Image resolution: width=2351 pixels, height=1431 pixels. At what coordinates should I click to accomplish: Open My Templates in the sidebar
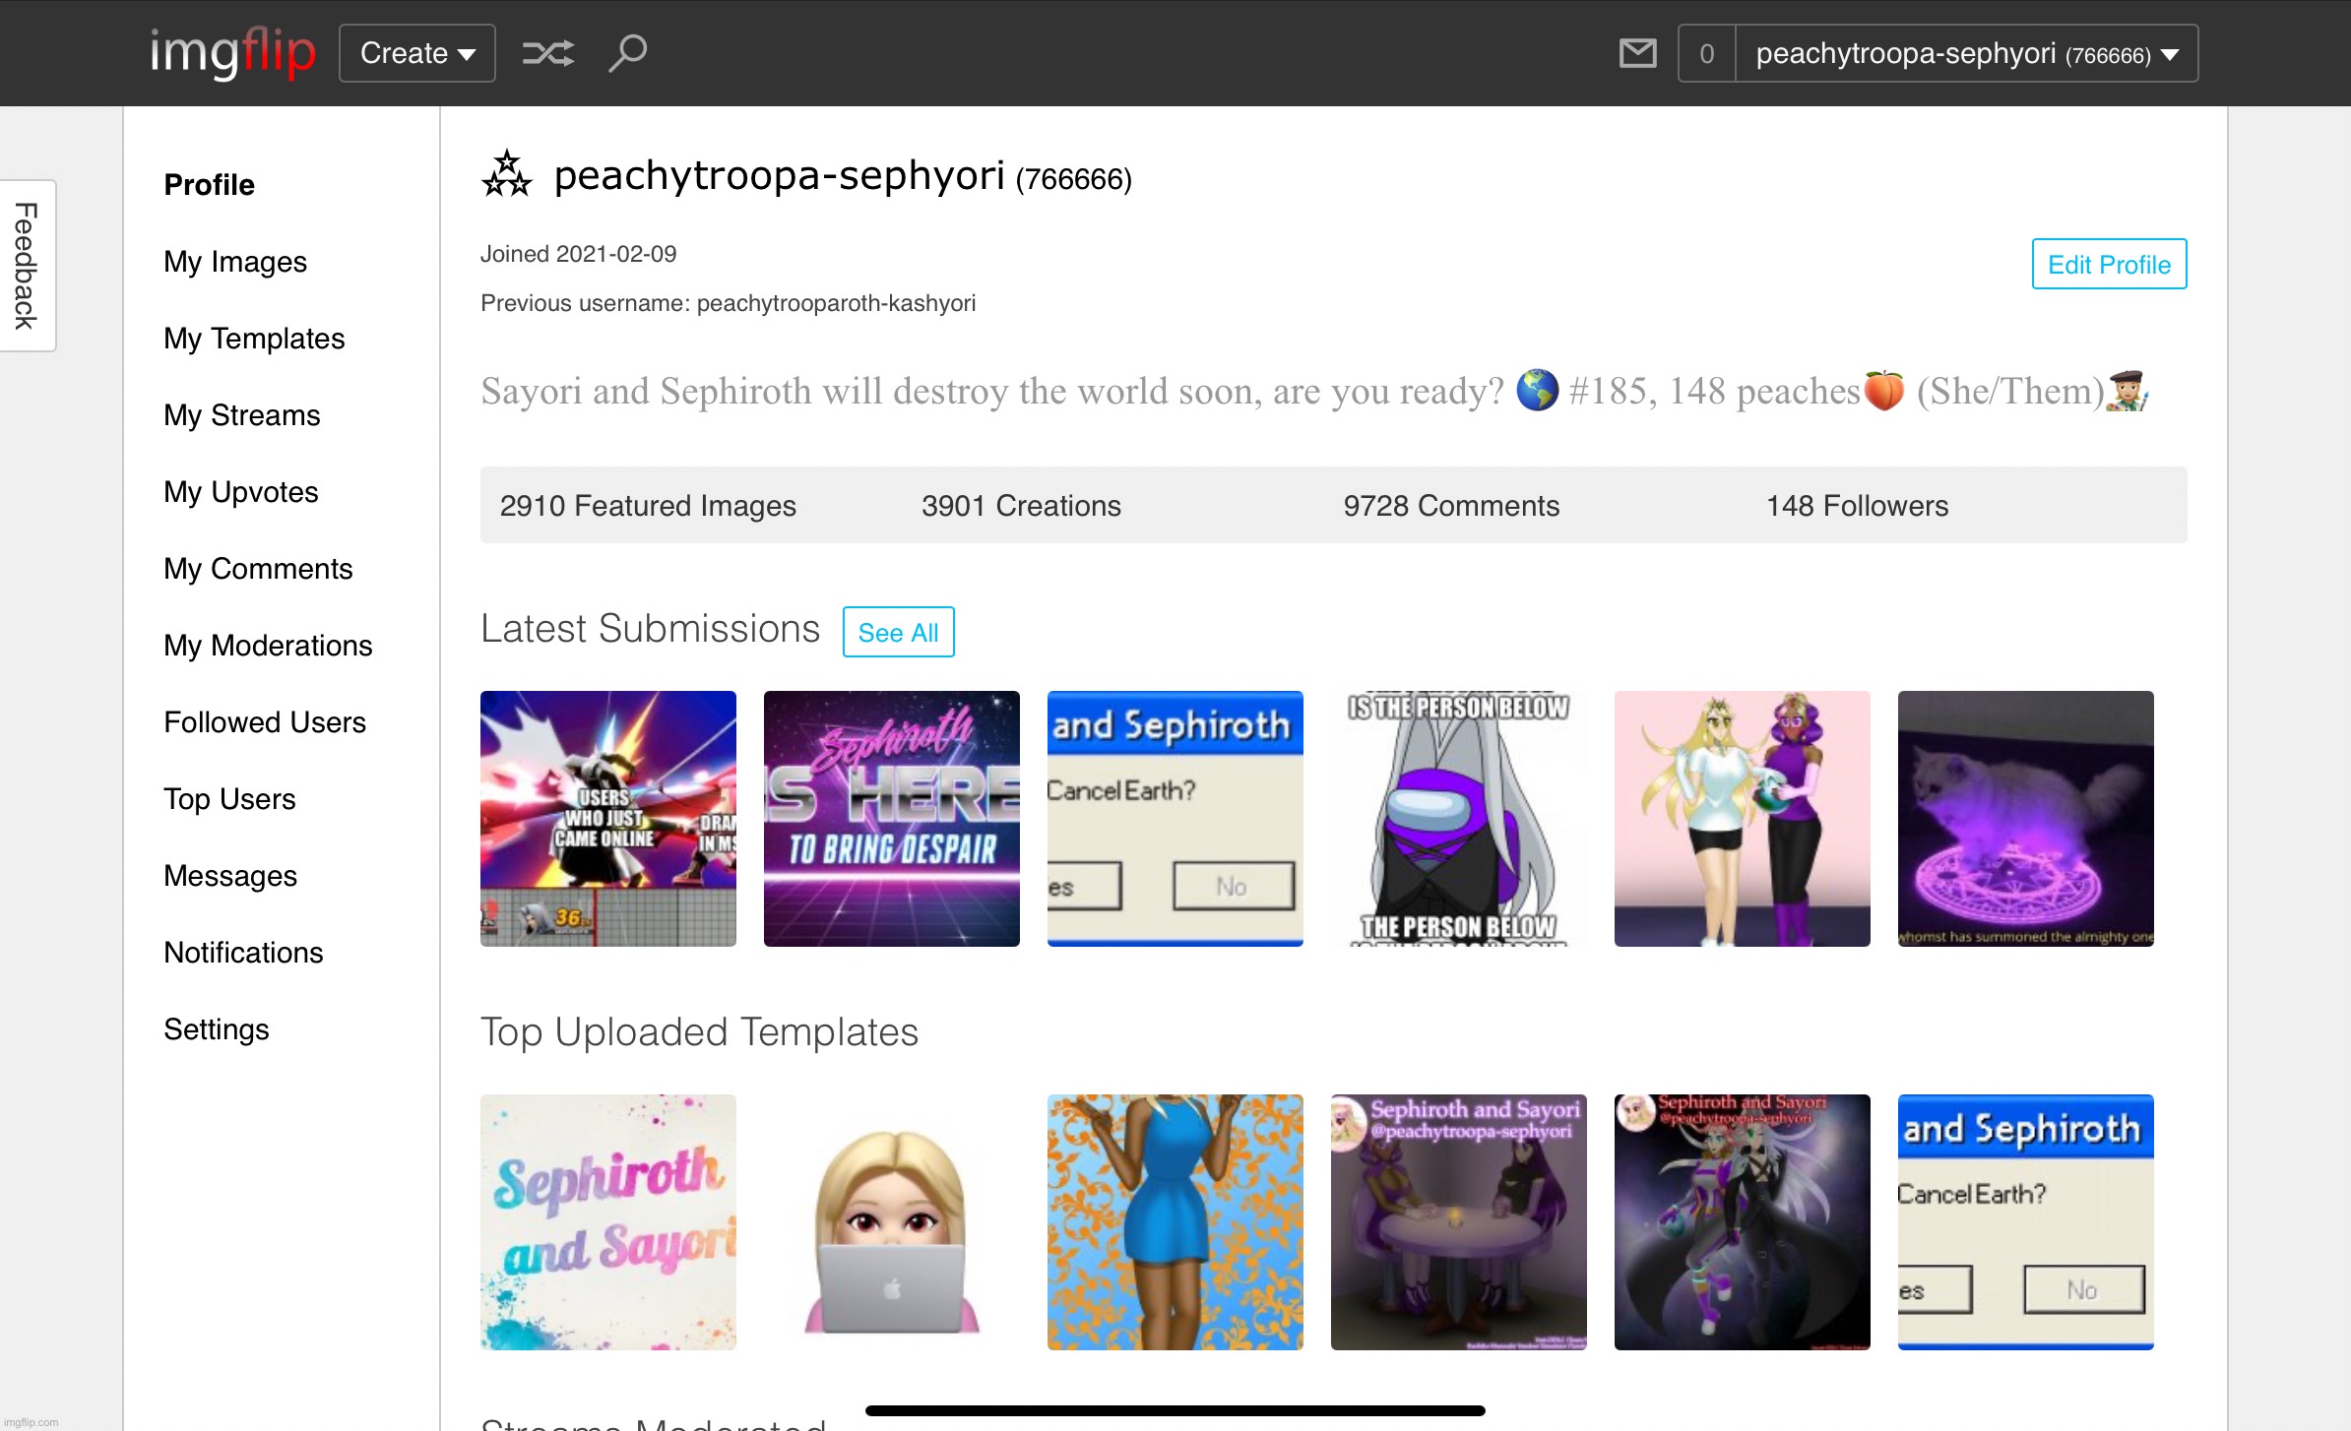(254, 338)
